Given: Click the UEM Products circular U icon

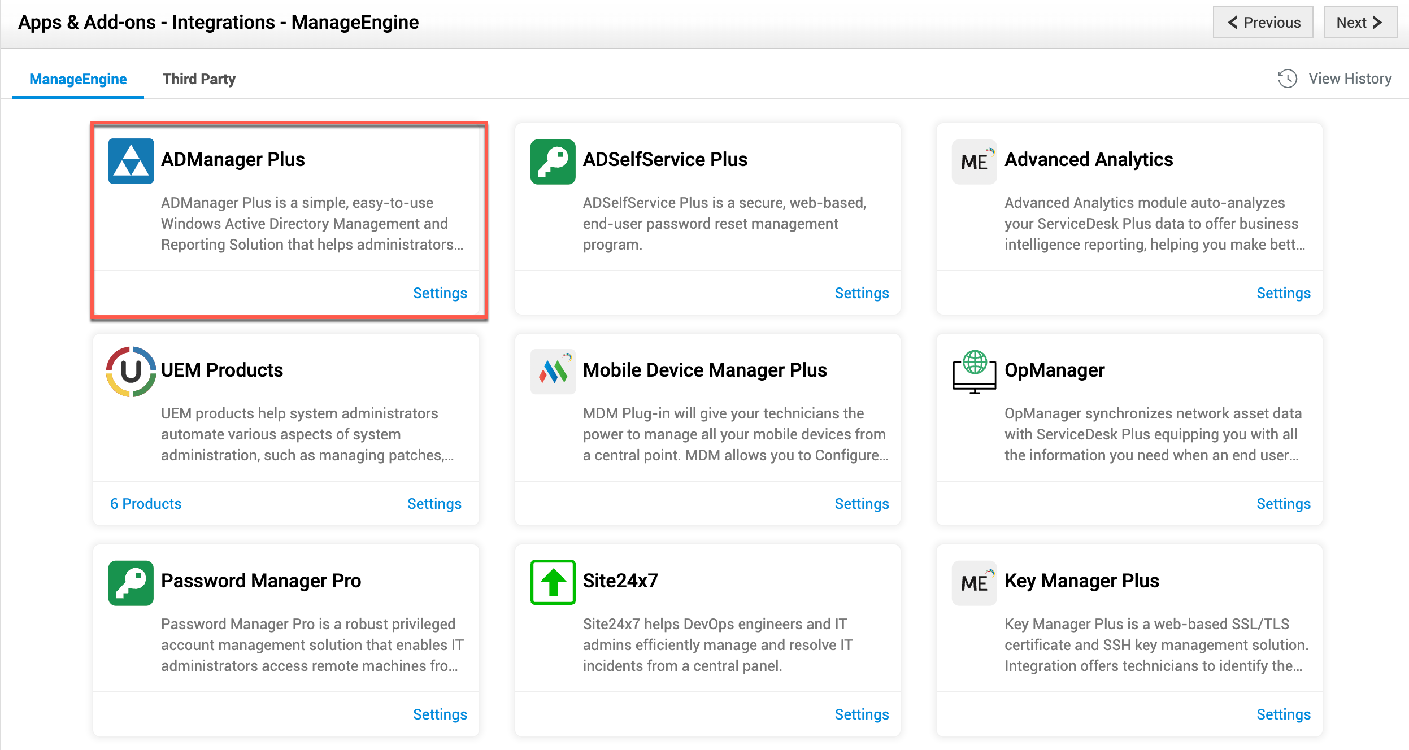Looking at the screenshot, I should (x=131, y=372).
